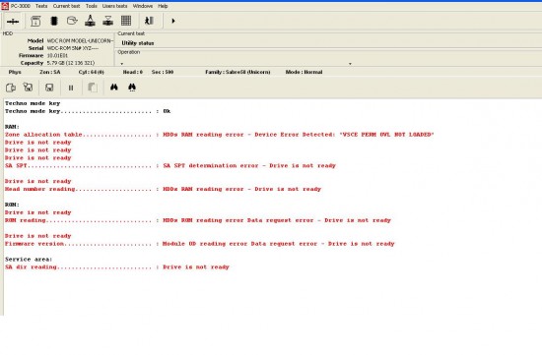Open the grid sector map toolbar icon
The height and width of the screenshot is (355, 542).
pos(126,21)
